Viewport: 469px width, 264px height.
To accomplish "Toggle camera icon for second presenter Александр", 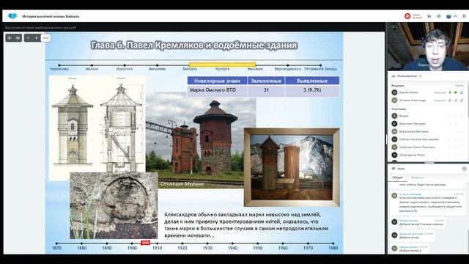I will point(456,100).
